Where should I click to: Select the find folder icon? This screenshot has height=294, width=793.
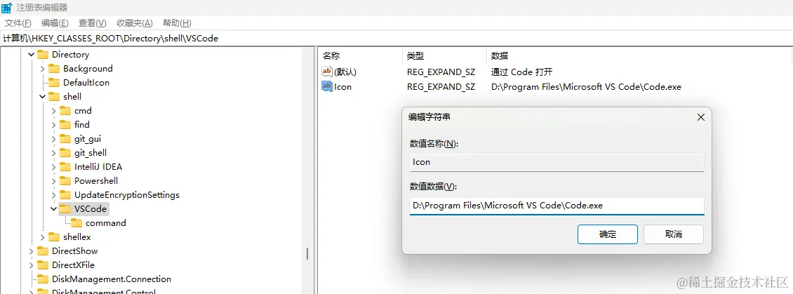[x=65, y=124]
